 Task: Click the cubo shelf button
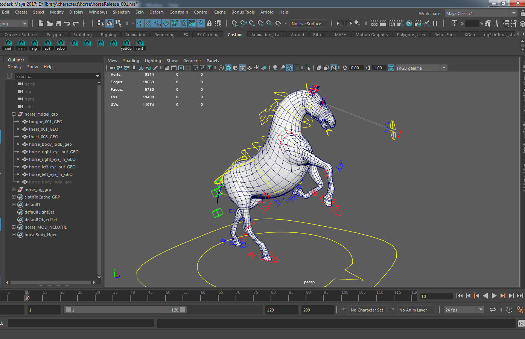[x=61, y=45]
